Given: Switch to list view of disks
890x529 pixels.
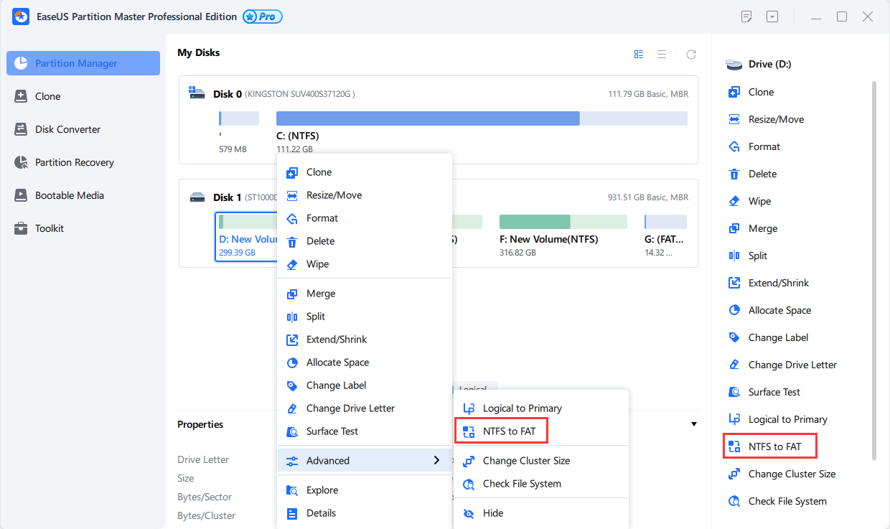Looking at the screenshot, I should [x=662, y=55].
